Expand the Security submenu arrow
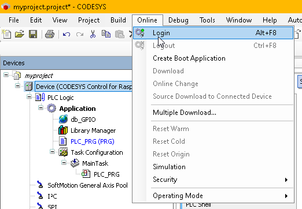Viewport: 302px width, 209px height. click(286, 180)
